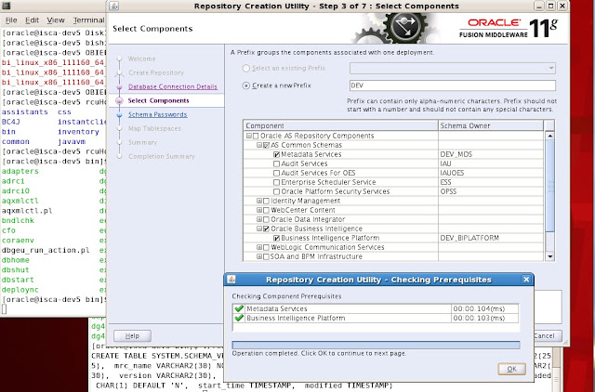Image resolution: width=595 pixels, height=392 pixels.
Task: Click the Component column header
Action: coord(340,125)
